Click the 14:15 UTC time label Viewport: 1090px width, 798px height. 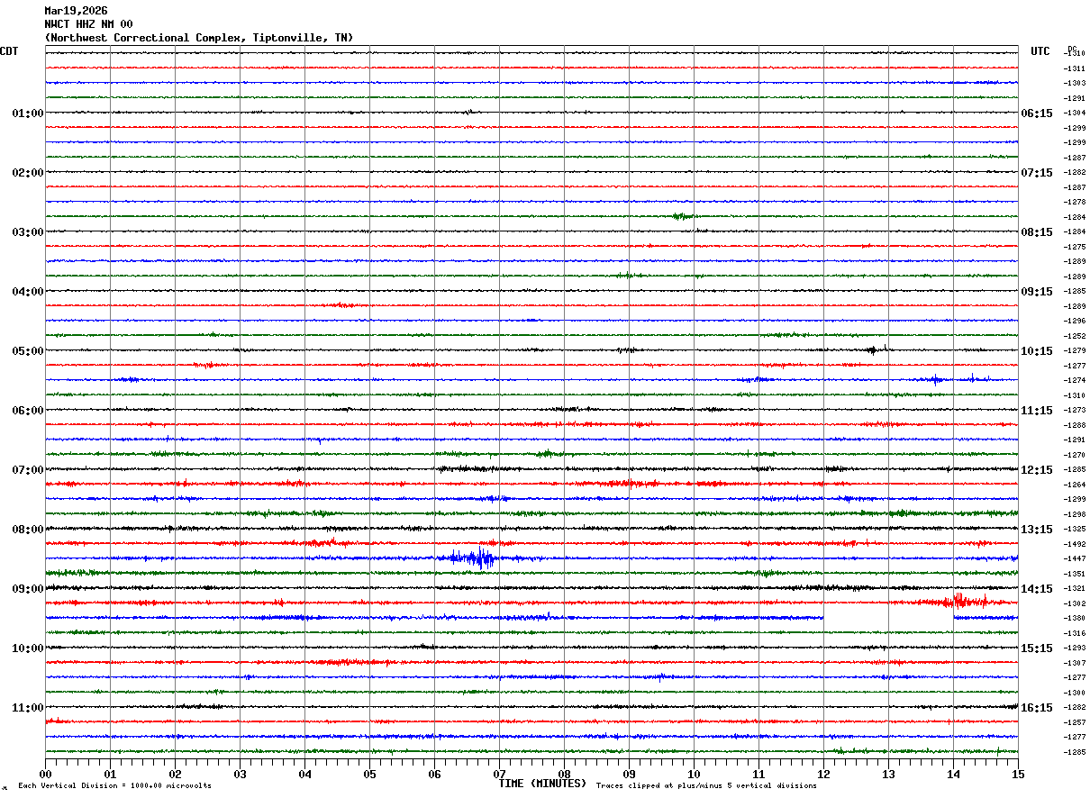click(1036, 589)
